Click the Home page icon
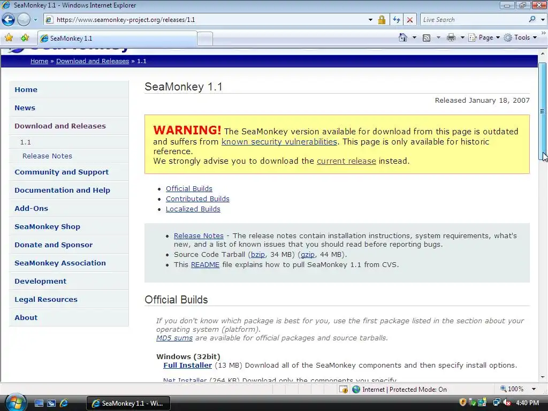This screenshot has width=548, height=411. pos(403,37)
